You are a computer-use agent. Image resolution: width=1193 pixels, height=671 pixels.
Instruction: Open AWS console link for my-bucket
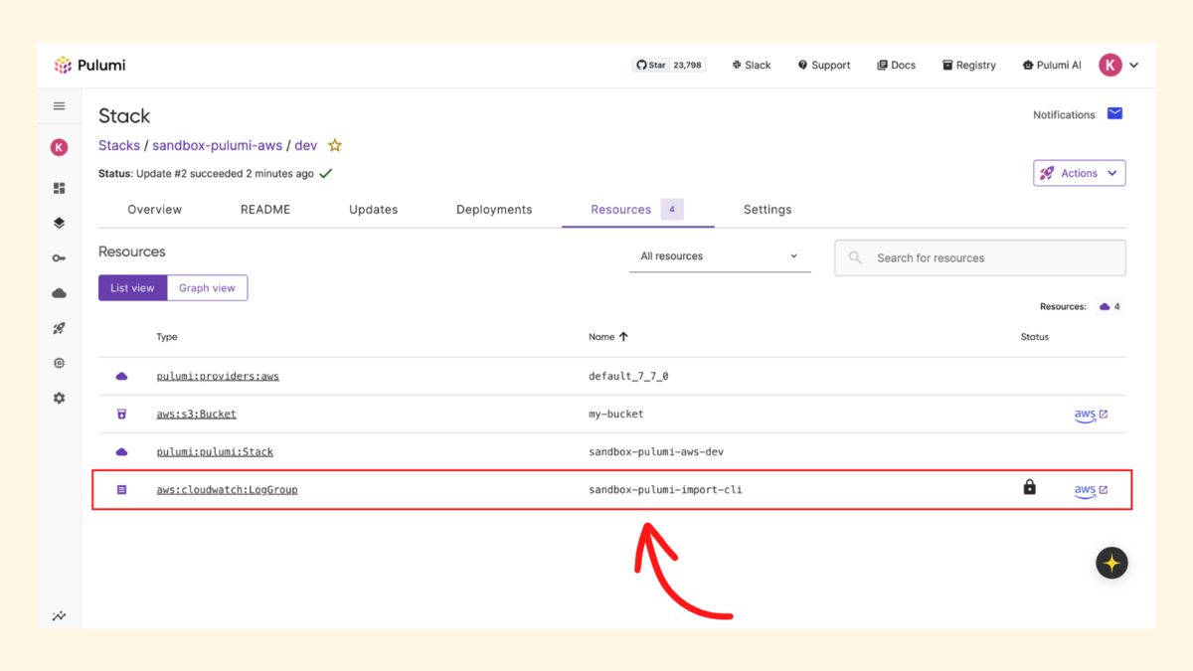(1091, 415)
